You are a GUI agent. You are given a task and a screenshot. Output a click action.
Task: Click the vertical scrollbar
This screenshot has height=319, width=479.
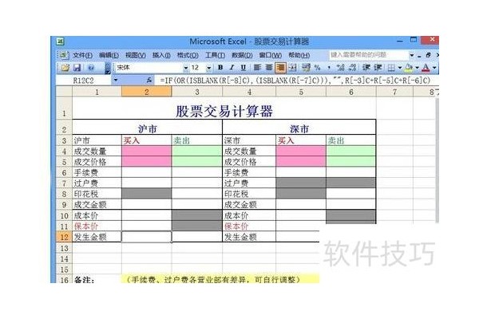pyautogui.click(x=437, y=160)
